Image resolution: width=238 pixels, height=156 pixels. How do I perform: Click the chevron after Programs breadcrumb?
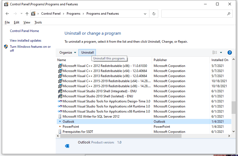point(83,14)
